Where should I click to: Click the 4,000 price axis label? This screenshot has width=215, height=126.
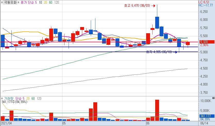[204, 85]
